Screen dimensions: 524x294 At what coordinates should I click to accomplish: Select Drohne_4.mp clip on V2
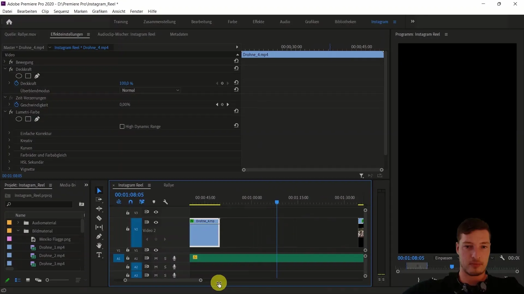(x=205, y=233)
